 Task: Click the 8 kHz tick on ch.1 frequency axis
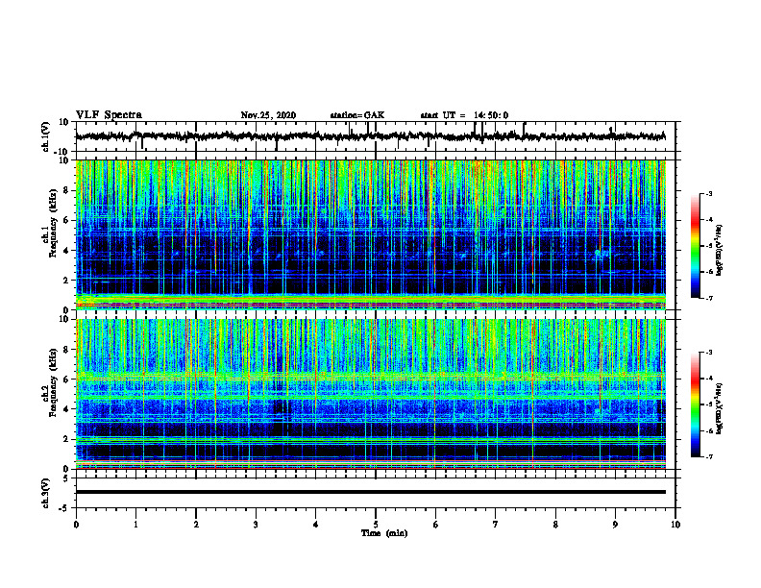point(66,190)
